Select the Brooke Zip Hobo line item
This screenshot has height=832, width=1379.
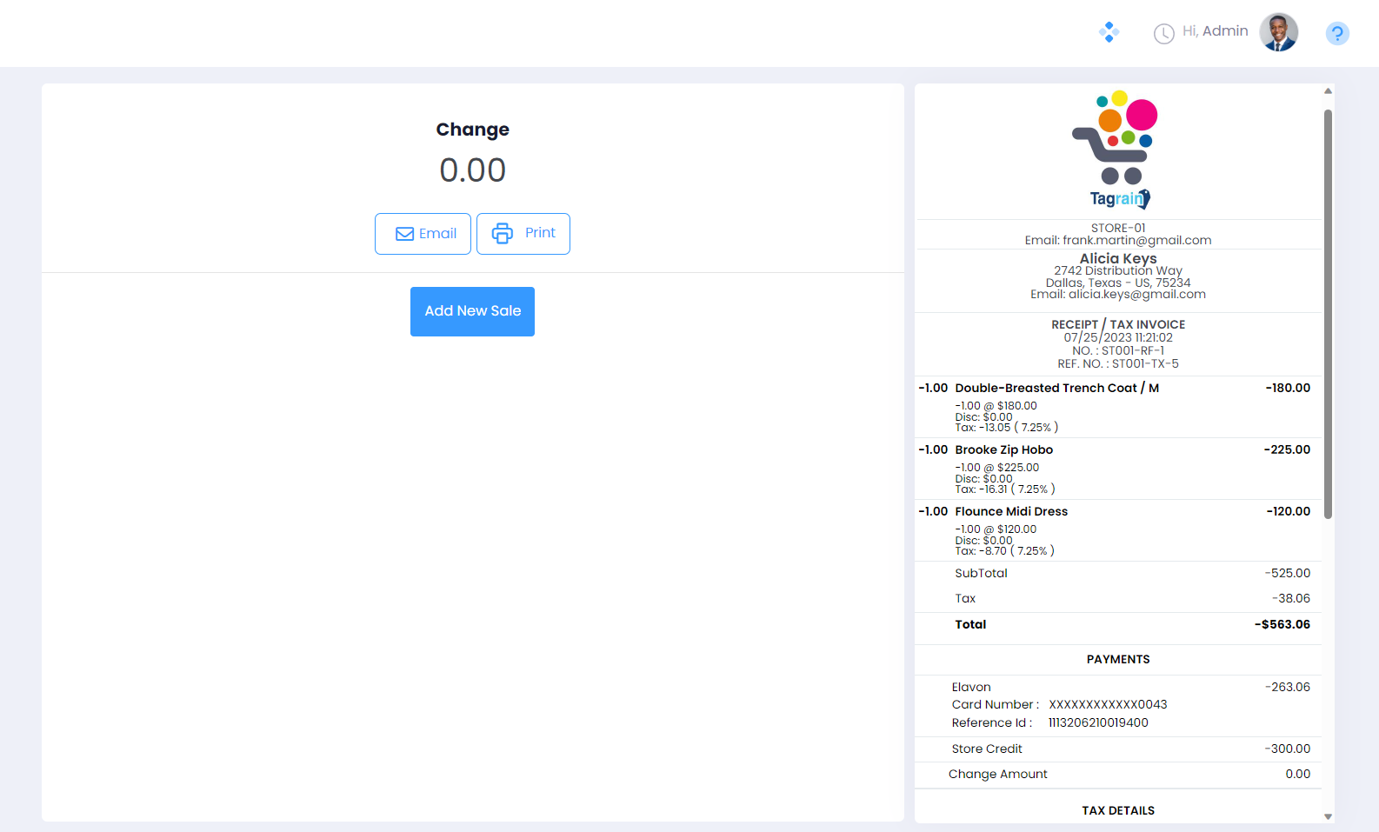click(x=1003, y=450)
